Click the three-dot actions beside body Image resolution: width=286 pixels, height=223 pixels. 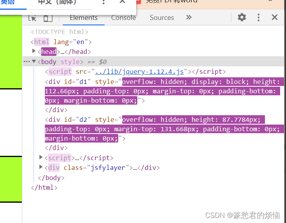[x=27, y=62]
